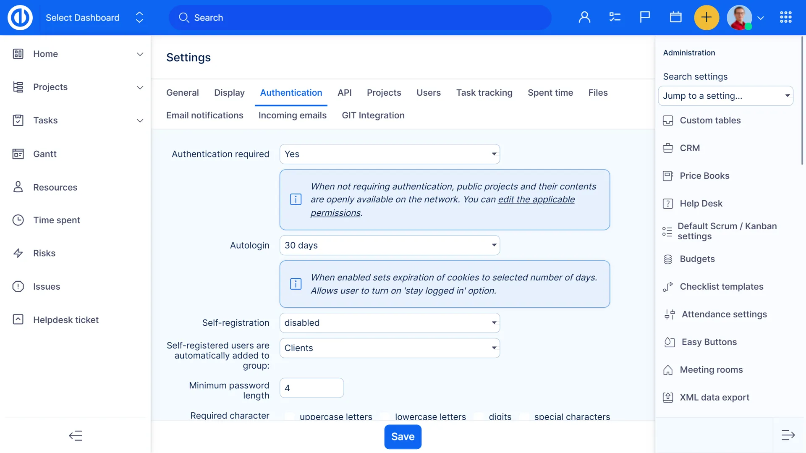Collapse the left sidebar with arrow icon
806x453 pixels.
[x=76, y=435]
